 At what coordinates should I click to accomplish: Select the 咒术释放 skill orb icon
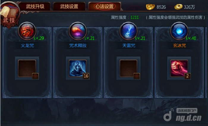[x=78, y=31]
